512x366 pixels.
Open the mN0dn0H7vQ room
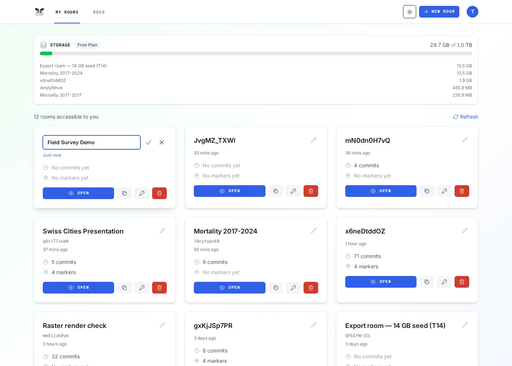point(381,191)
